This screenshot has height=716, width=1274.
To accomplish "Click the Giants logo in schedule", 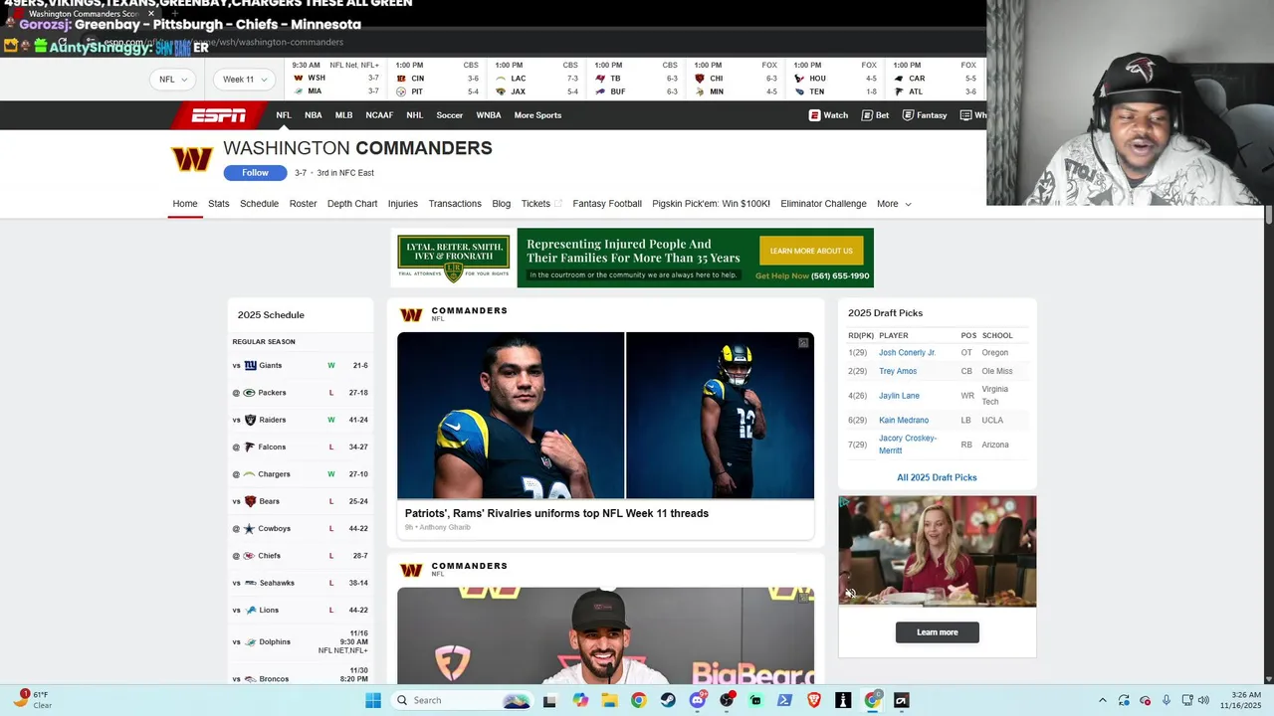I will (x=250, y=366).
